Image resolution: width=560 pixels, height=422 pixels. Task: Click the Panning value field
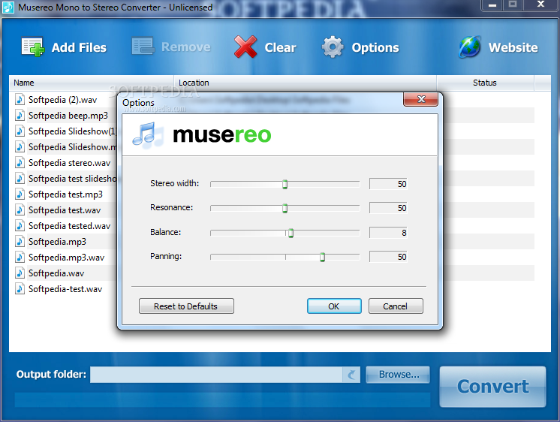point(388,256)
